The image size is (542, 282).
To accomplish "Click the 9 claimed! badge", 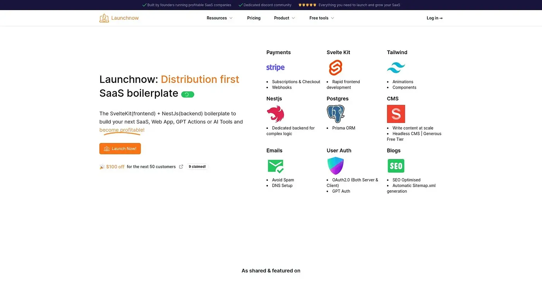I will pos(197,167).
